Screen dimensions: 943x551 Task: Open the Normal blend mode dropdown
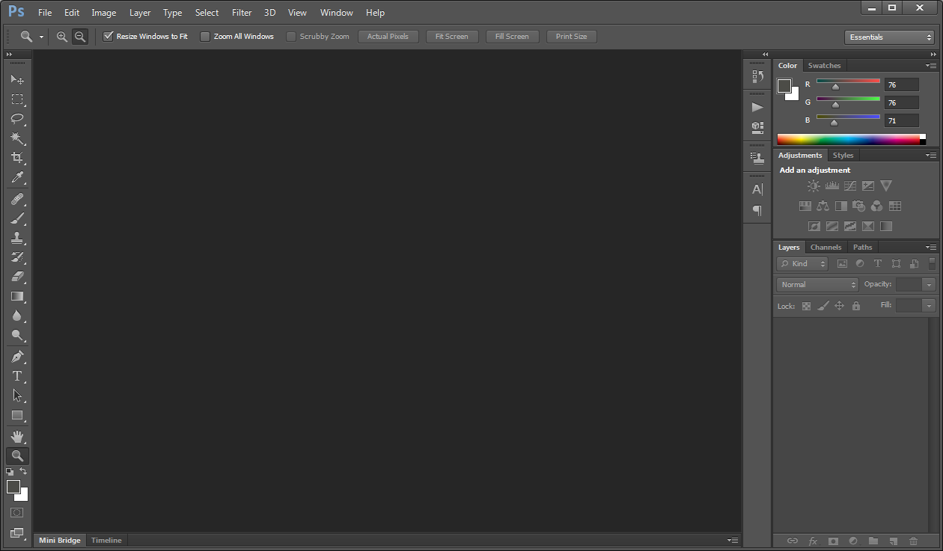(x=817, y=285)
